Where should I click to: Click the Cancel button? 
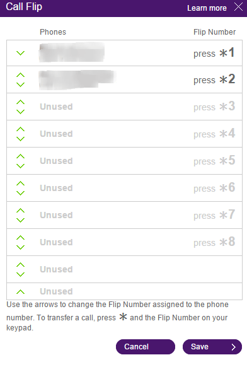146,347
